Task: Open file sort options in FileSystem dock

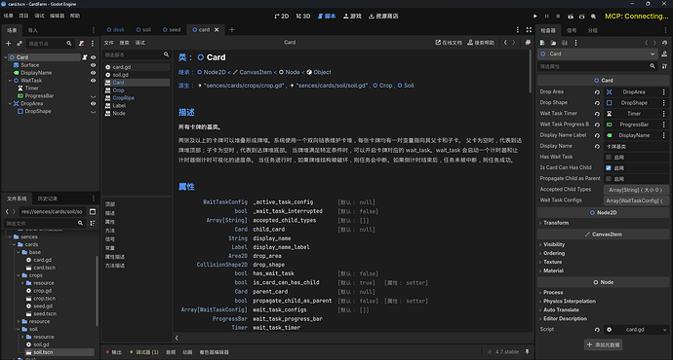Action: pos(93,224)
